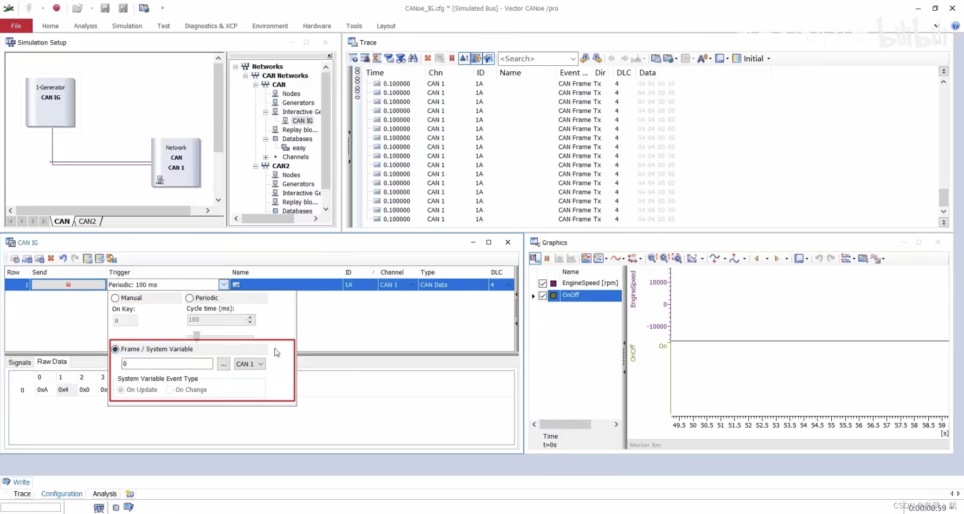Screen dimensions: 964x514
Task: Click the Send button in row 1
Action: (68, 285)
